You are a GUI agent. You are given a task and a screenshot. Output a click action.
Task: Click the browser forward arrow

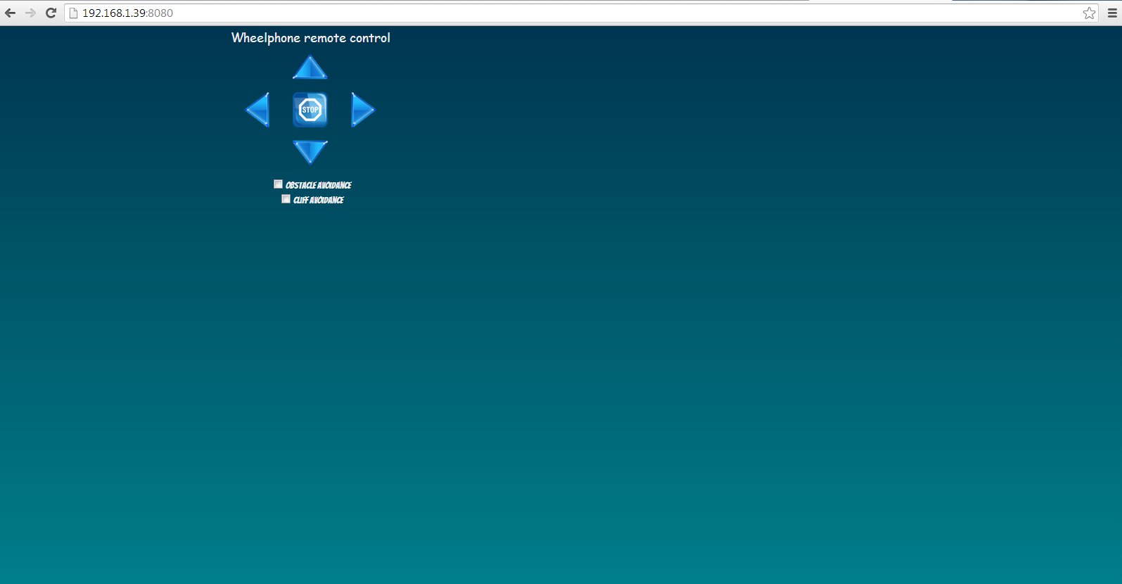(30, 13)
